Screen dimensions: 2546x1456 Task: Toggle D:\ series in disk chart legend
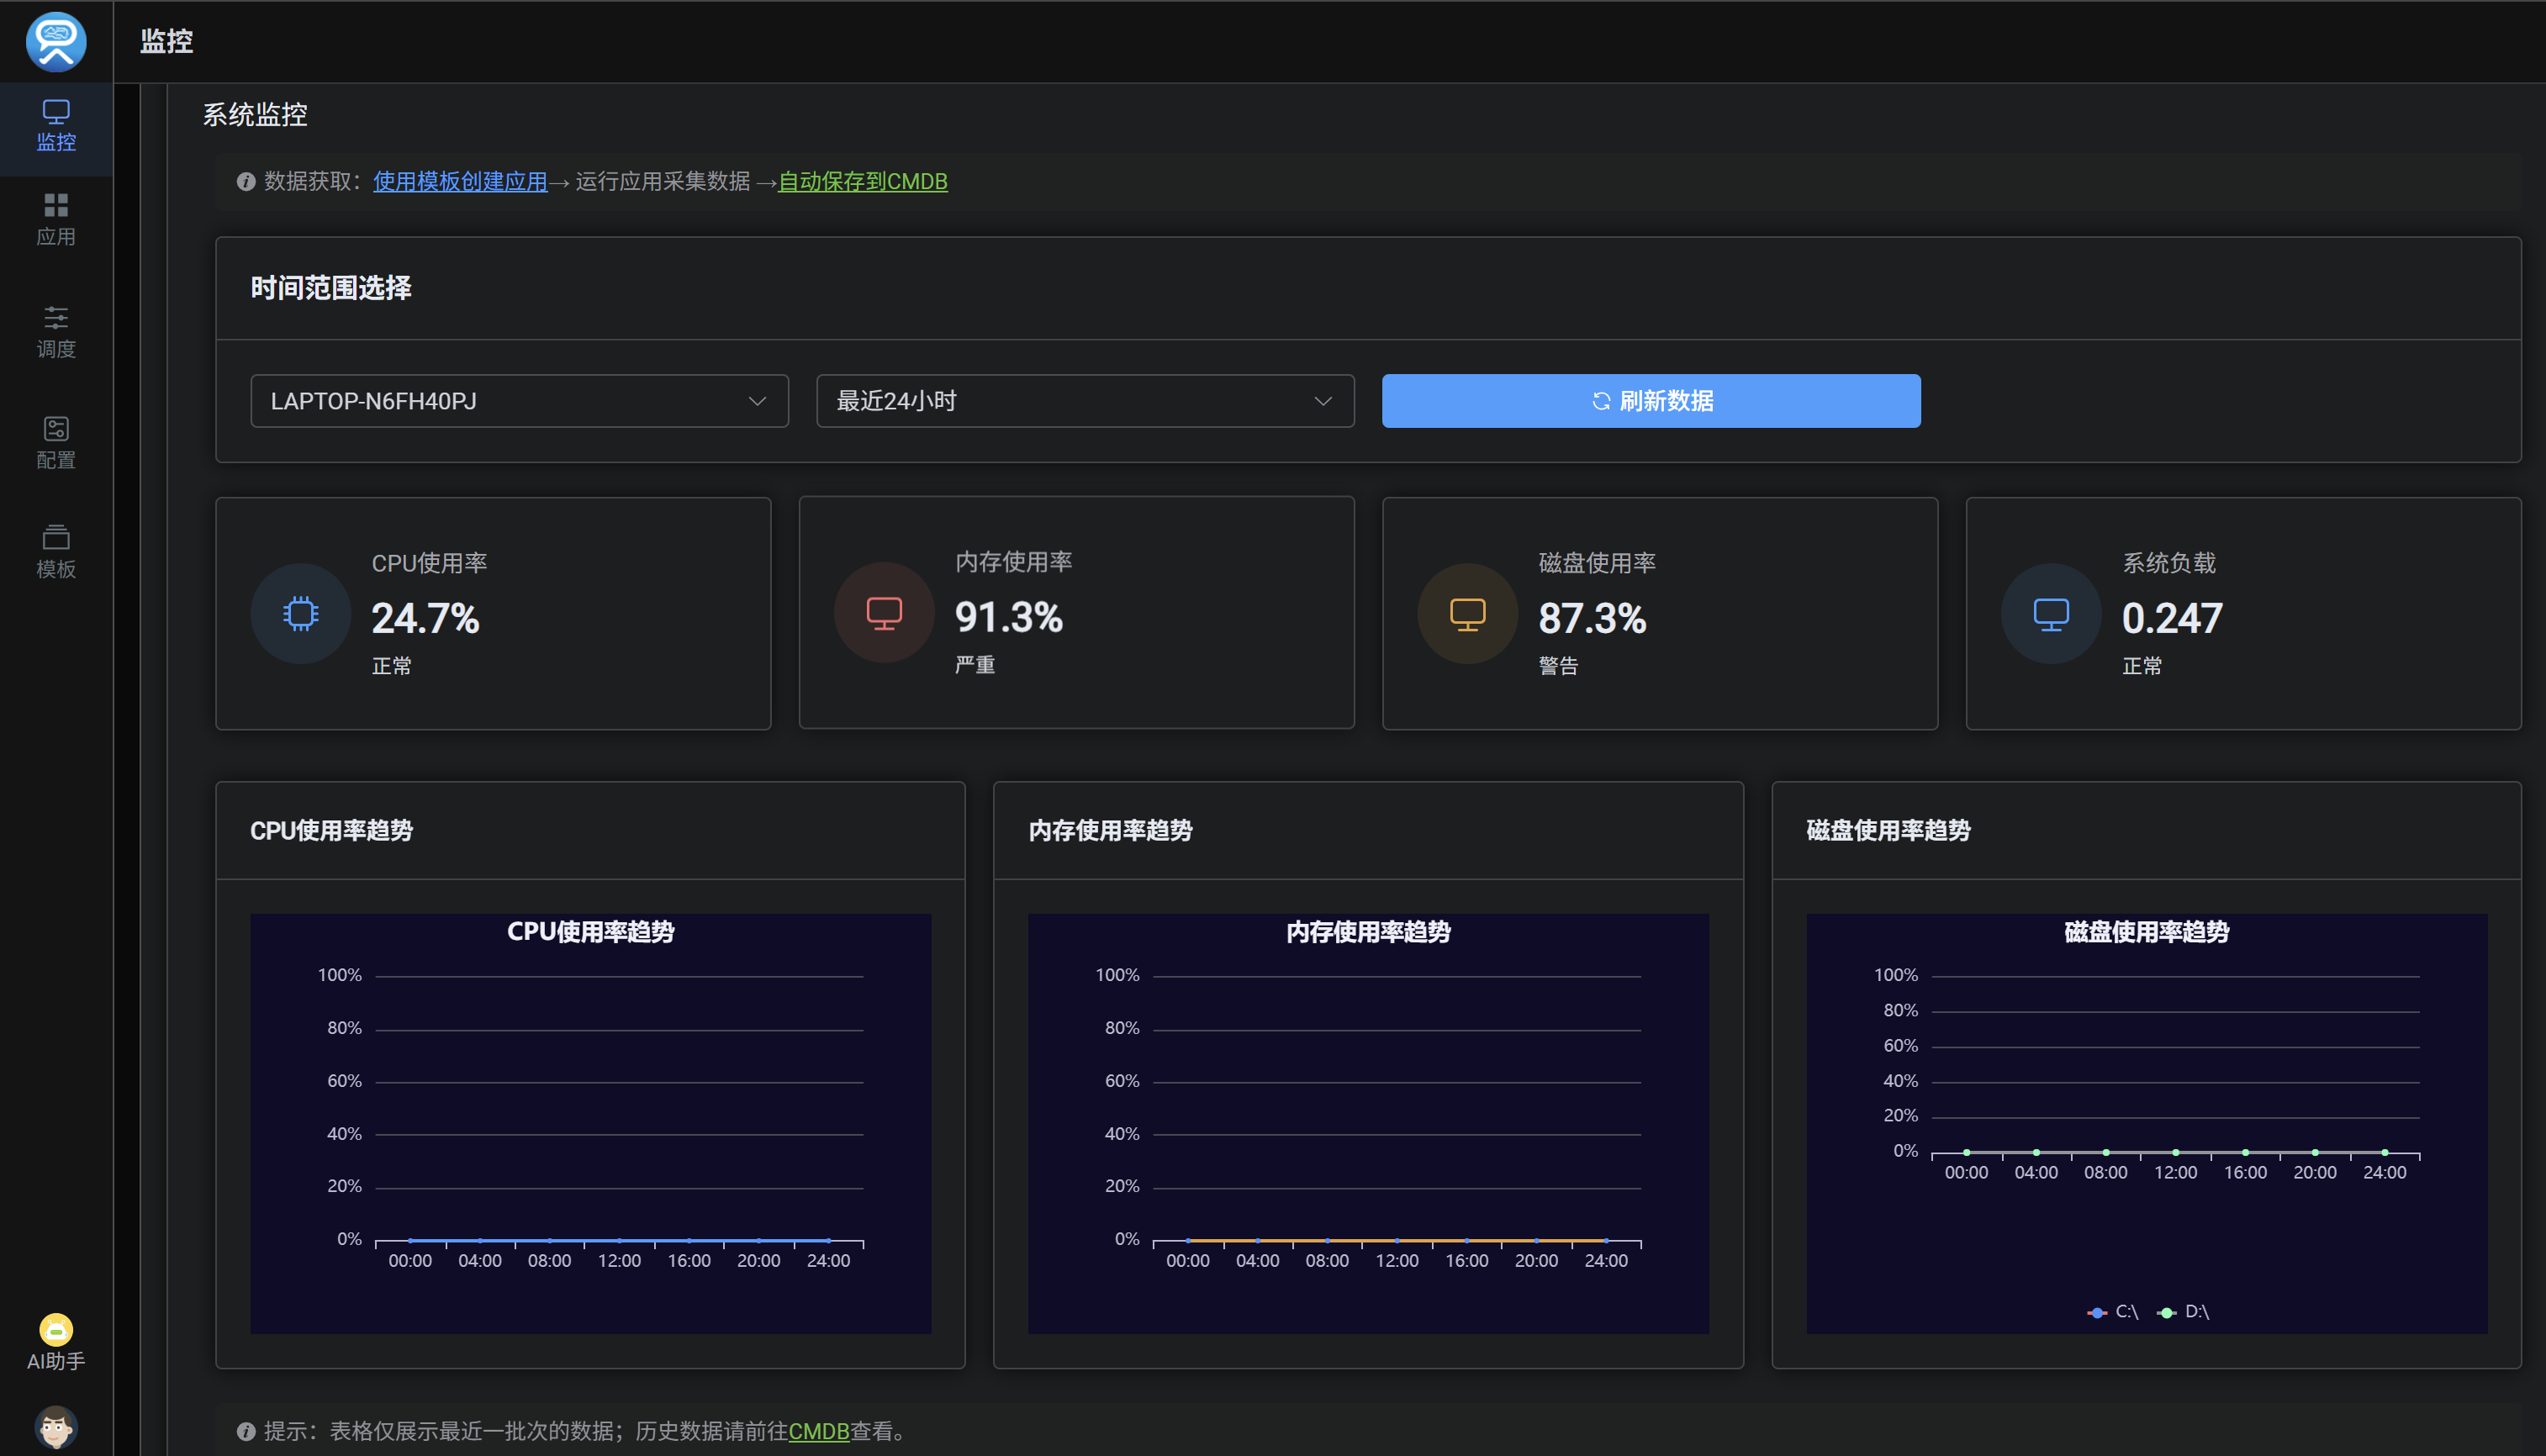tap(2183, 1312)
